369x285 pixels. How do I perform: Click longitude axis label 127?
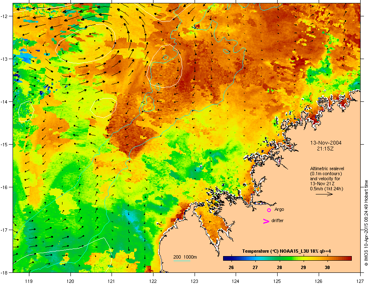pos(360,281)
